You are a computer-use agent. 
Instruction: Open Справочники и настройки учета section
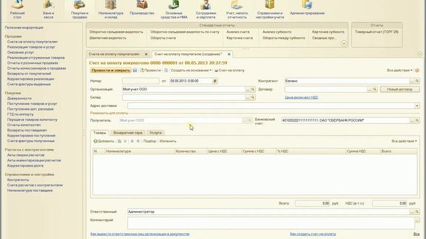[x=270, y=10]
